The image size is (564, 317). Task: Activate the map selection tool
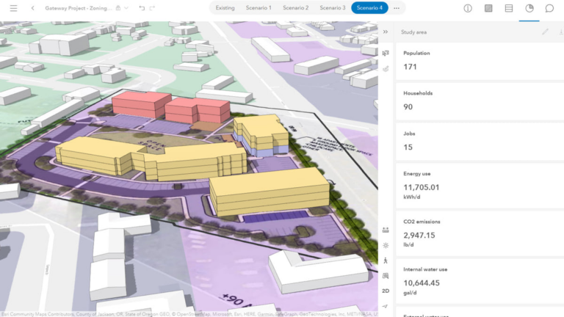coord(386,53)
